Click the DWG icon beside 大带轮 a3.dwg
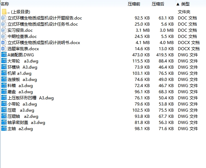 click(4, 61)
